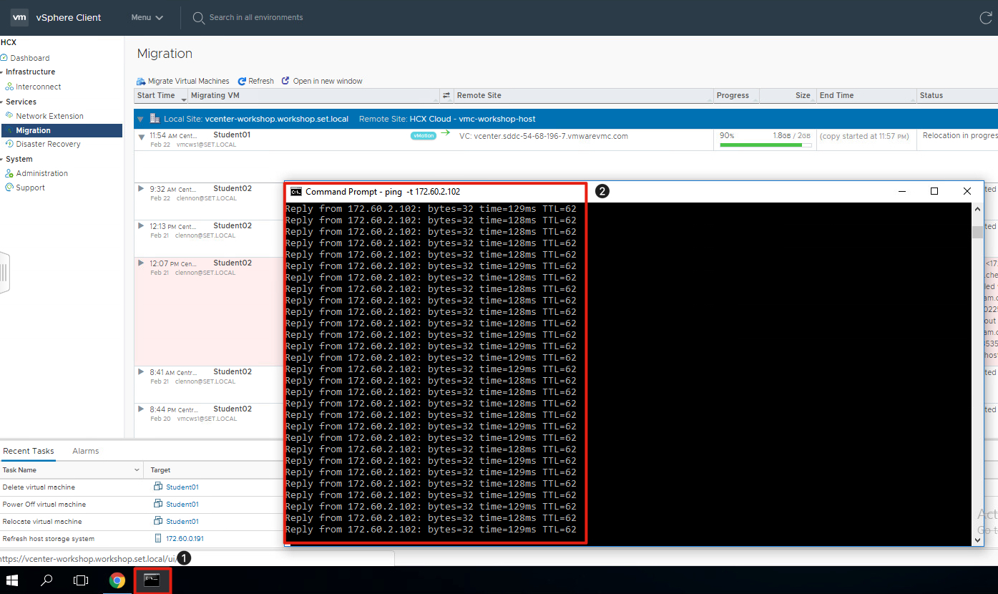Collapse the Local Site group header

[141, 119]
